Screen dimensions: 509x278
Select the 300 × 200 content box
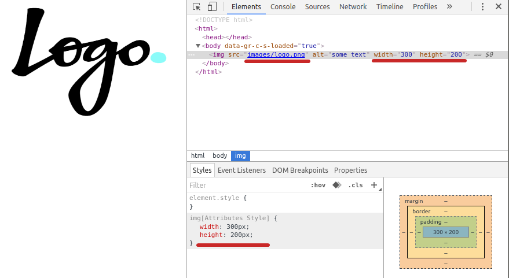[446, 232]
